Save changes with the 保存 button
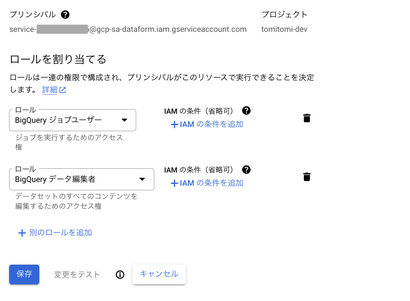Screen dimensions: 410x301 pyautogui.click(x=24, y=274)
